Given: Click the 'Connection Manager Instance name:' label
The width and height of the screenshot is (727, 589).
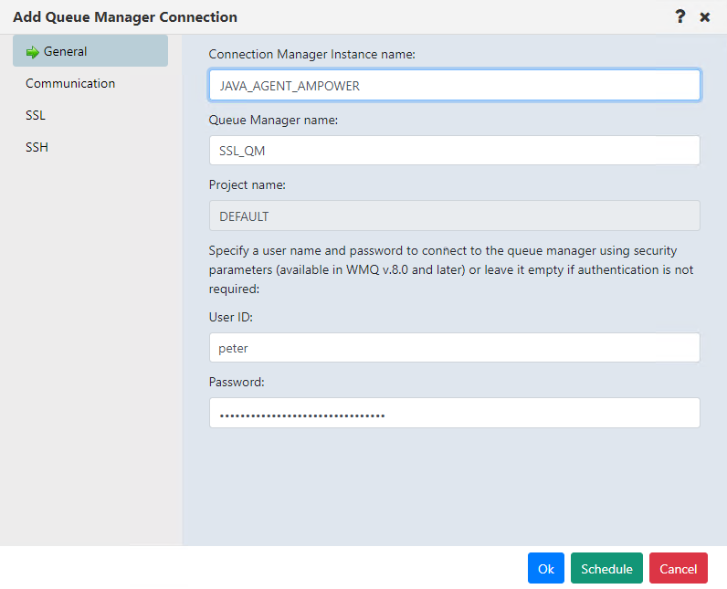Looking at the screenshot, I should (x=312, y=54).
